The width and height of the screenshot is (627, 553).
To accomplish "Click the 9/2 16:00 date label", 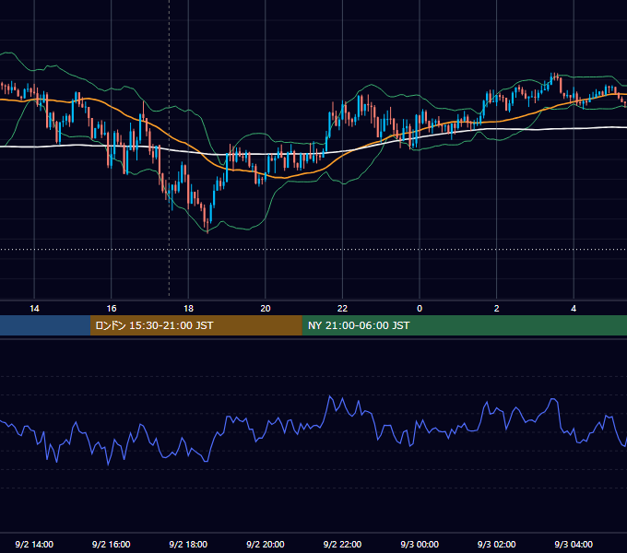I will tap(112, 544).
